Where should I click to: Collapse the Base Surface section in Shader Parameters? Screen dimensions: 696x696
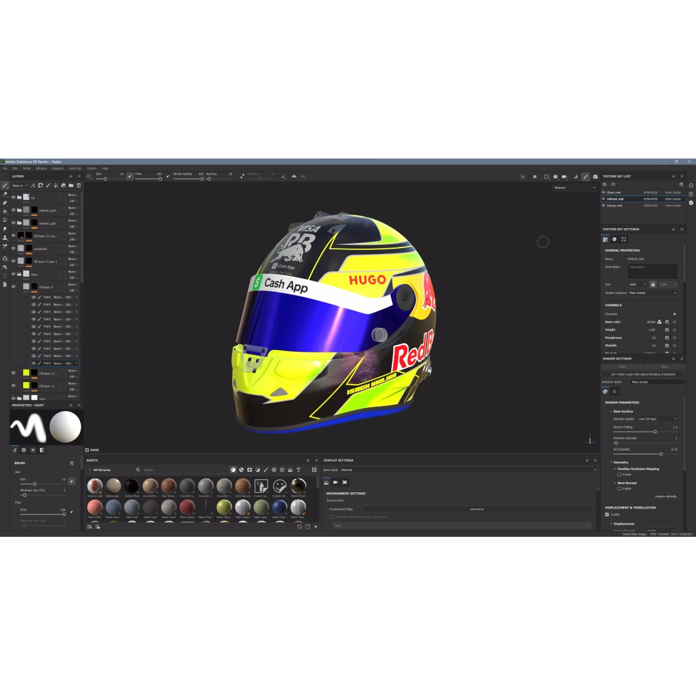click(x=611, y=411)
